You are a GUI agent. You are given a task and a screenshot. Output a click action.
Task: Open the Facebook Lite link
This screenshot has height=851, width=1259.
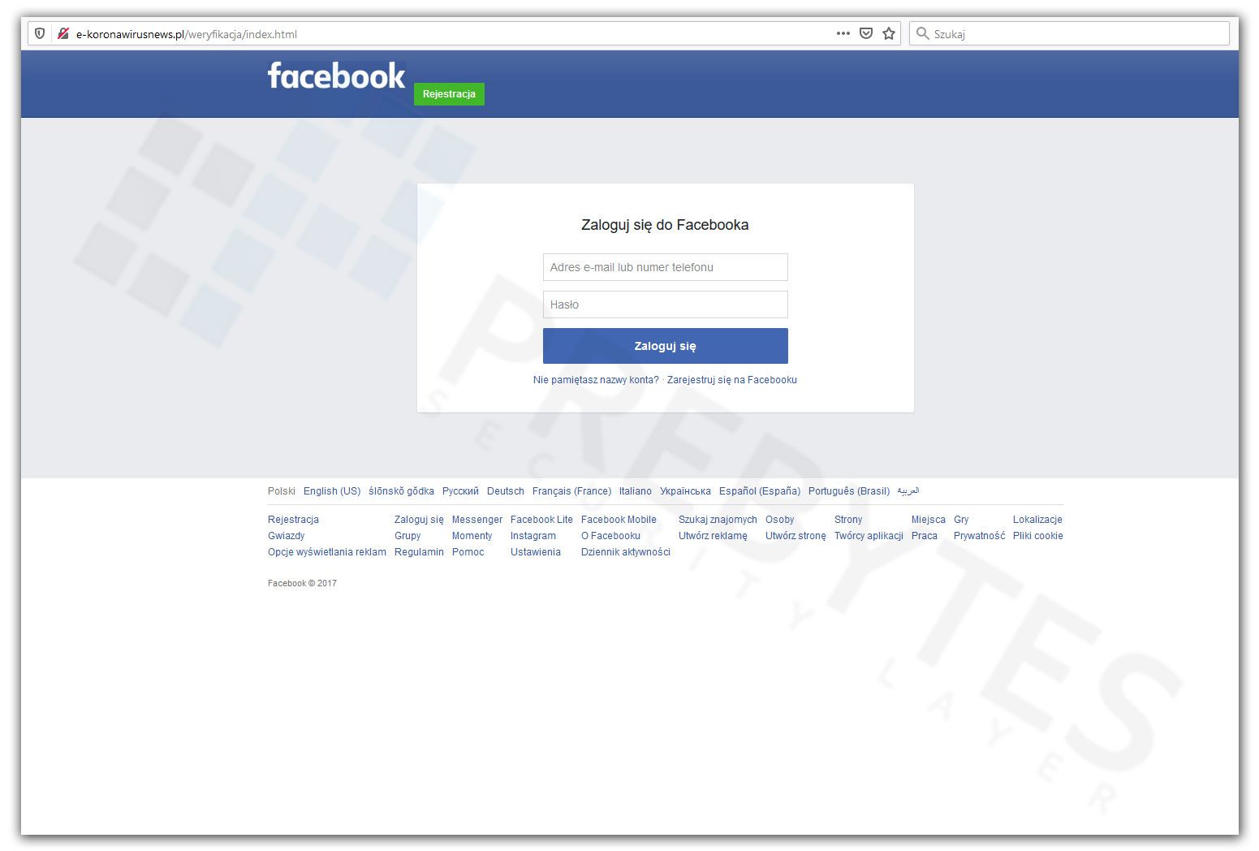(541, 520)
